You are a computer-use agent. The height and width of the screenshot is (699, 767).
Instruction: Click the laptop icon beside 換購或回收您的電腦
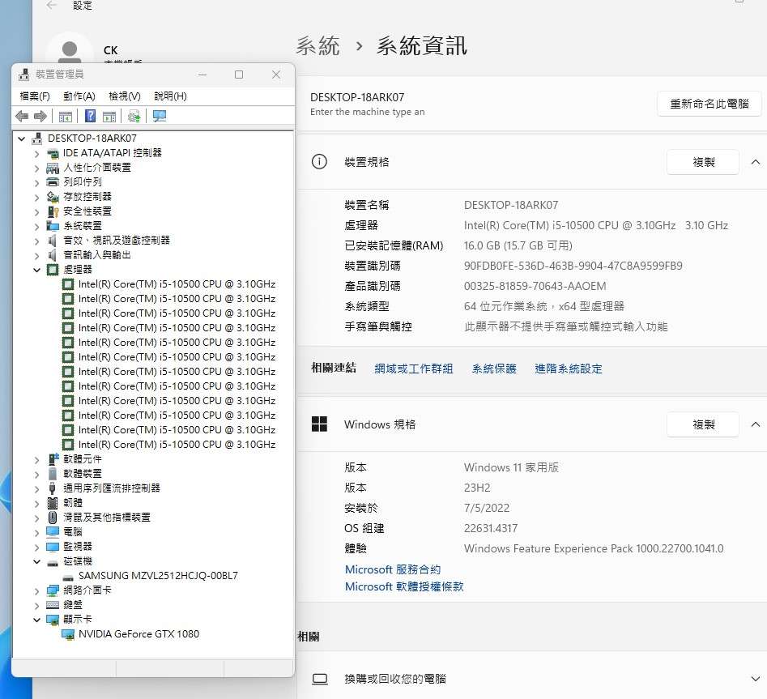coord(320,679)
